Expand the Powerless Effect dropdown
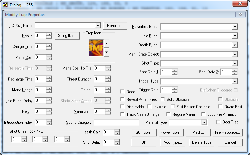Image resolution: width=250 pixels, height=155 pixels. pos(235,27)
